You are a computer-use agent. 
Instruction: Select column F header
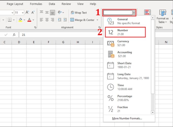tap(48, 42)
